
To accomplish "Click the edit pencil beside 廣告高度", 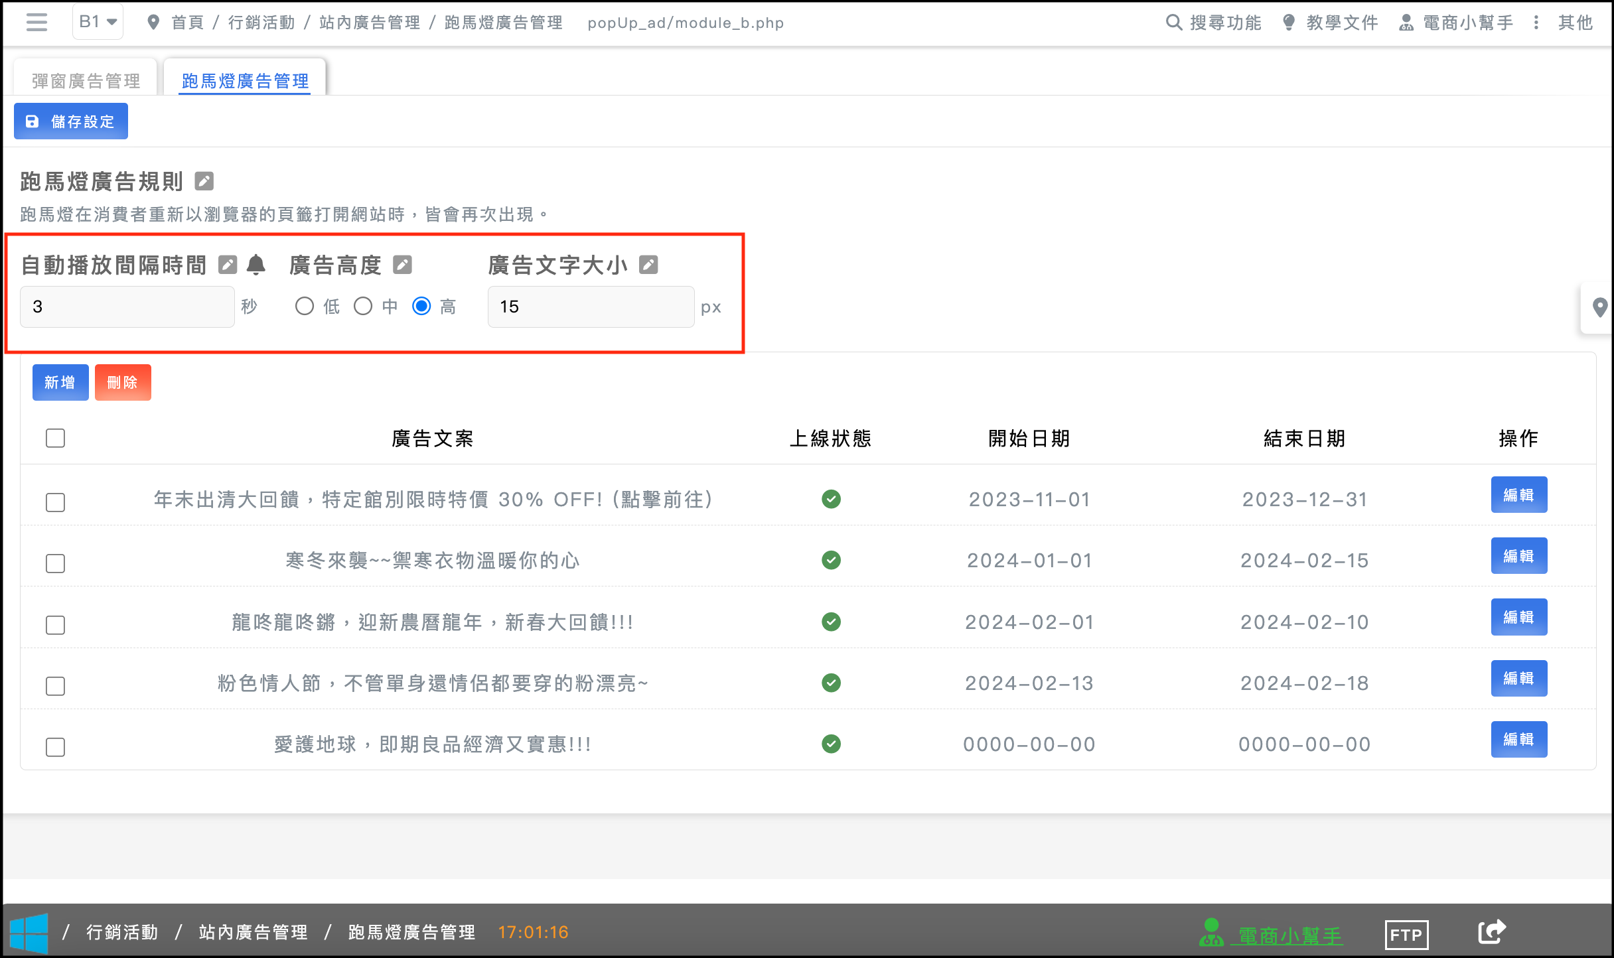I will [402, 265].
